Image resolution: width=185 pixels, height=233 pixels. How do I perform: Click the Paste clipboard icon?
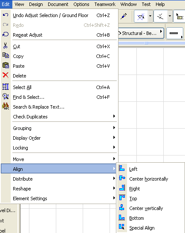click(6, 65)
